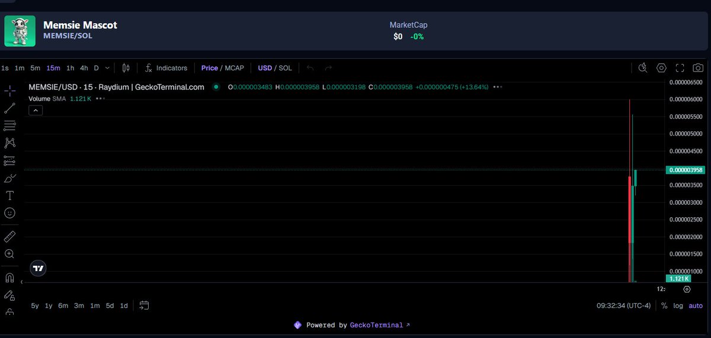The width and height of the screenshot is (711, 338).
Task: Select the ruler measure tool
Action: coord(9,237)
